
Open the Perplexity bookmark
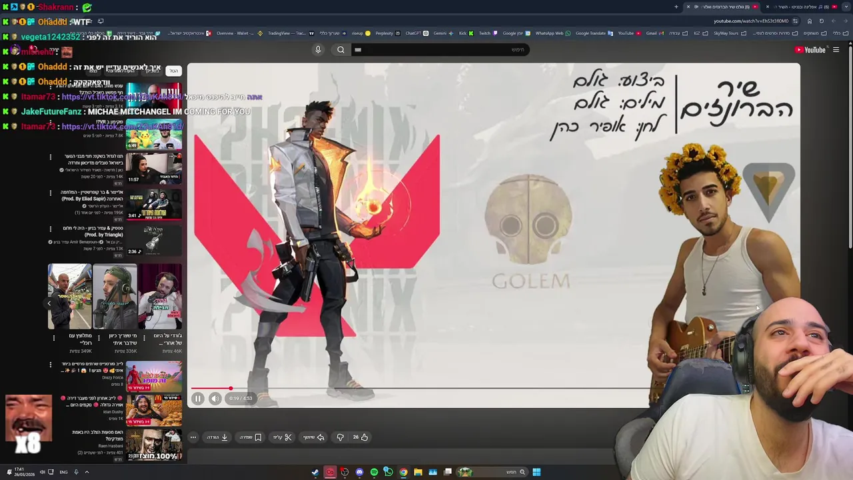387,33
